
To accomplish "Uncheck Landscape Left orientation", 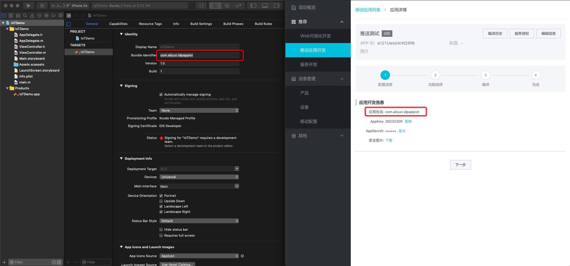I will click(161, 206).
